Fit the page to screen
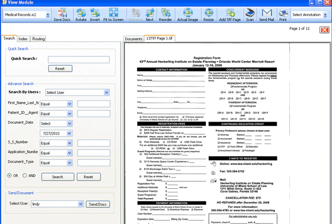The image size is (332, 224). point(114,15)
